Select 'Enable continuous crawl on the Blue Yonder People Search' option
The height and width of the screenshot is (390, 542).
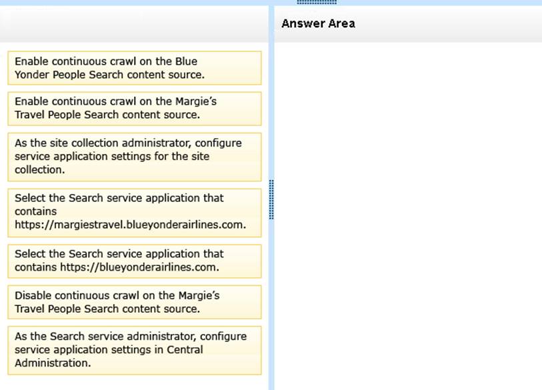[135, 68]
